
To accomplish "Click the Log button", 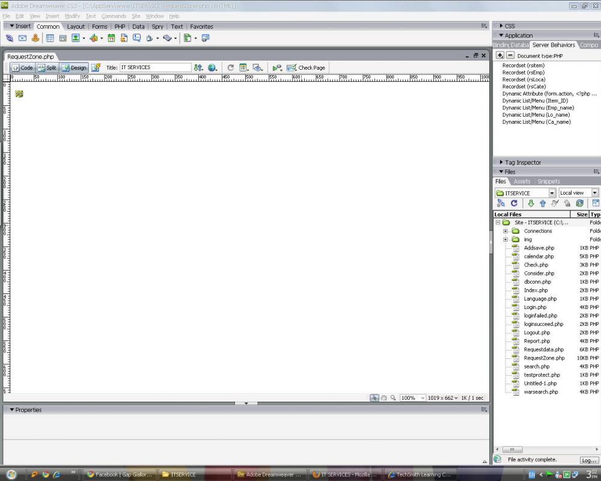I will (x=588, y=460).
